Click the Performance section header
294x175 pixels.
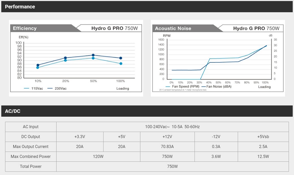pyautogui.click(x=147, y=7)
